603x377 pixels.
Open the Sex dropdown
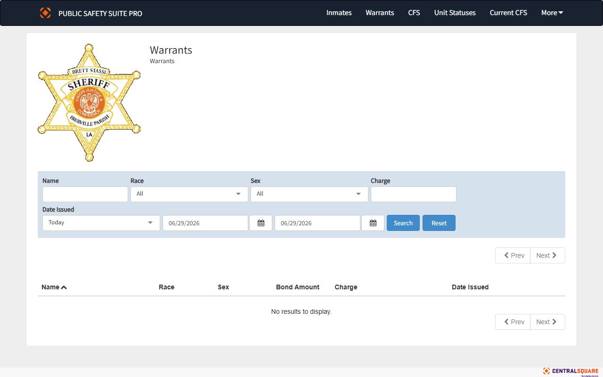point(310,194)
